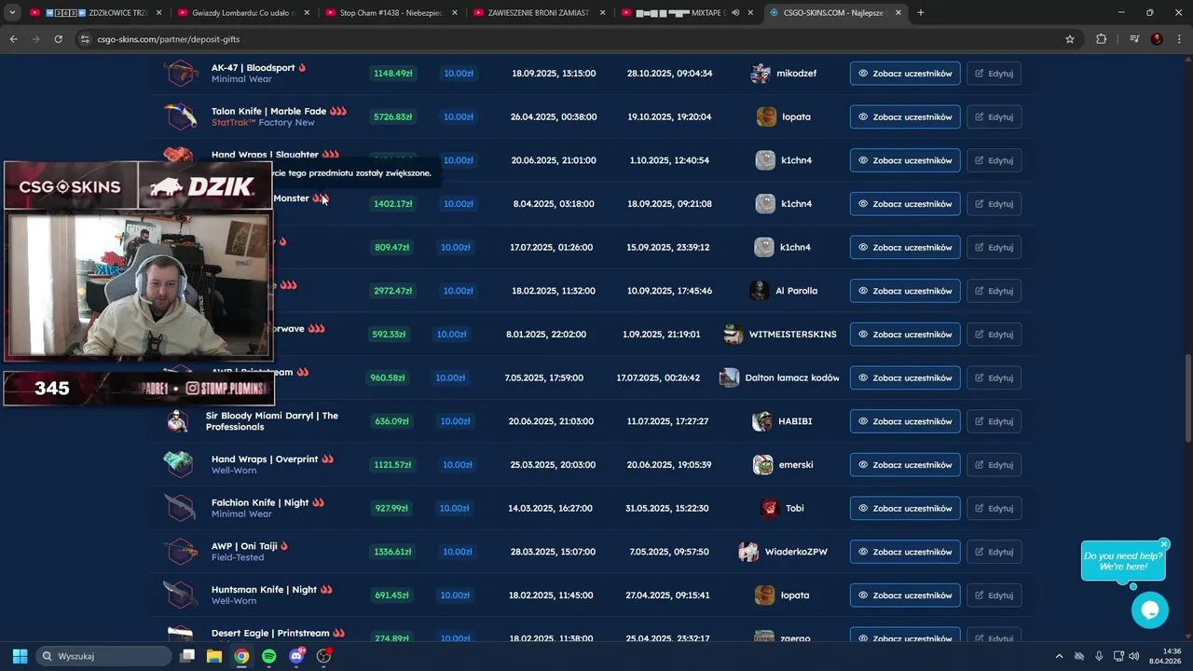This screenshot has width=1193, height=671.
Task: Open the Windows Start menu
Action: [x=20, y=656]
